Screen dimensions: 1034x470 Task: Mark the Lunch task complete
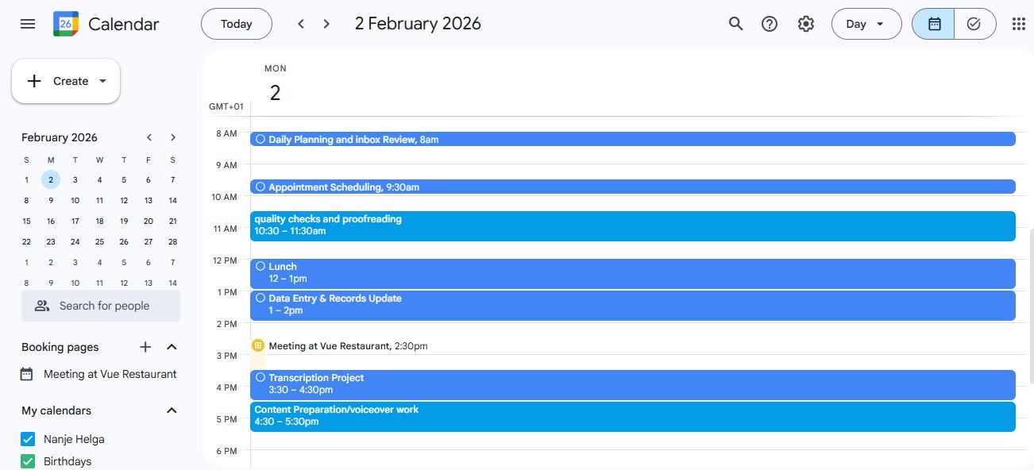[x=260, y=266]
